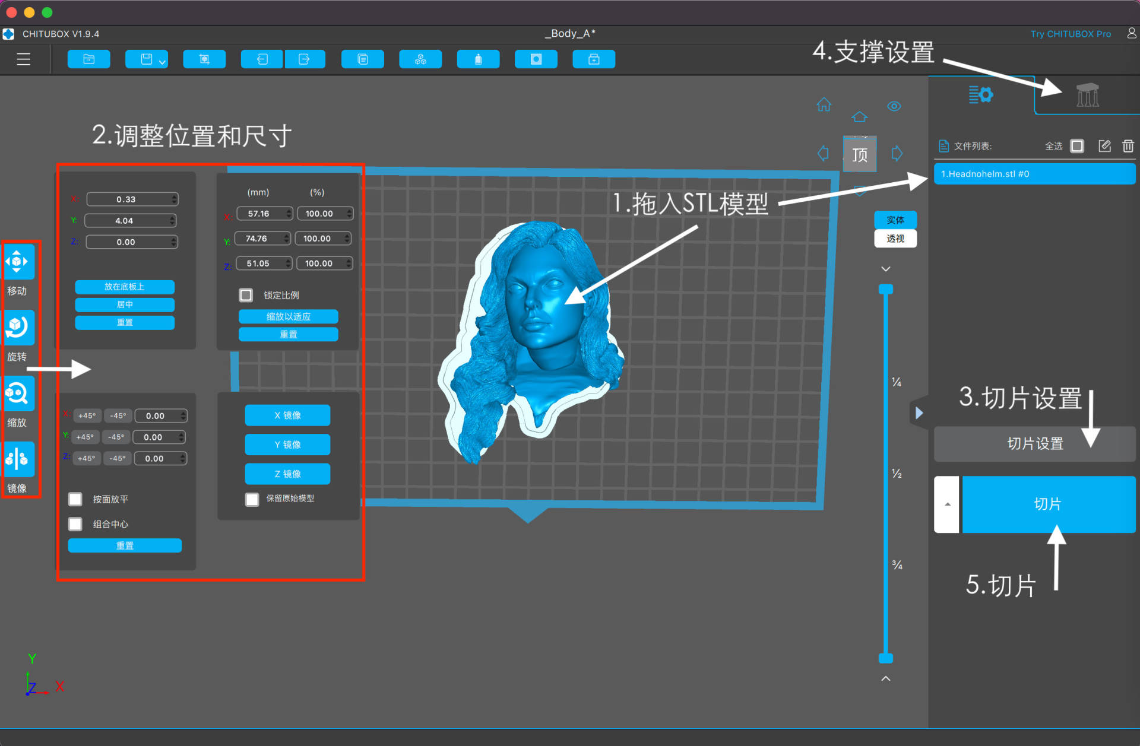Click the top handle of layer slider
Image resolution: width=1140 pixels, height=746 pixels.
pyautogui.click(x=886, y=290)
